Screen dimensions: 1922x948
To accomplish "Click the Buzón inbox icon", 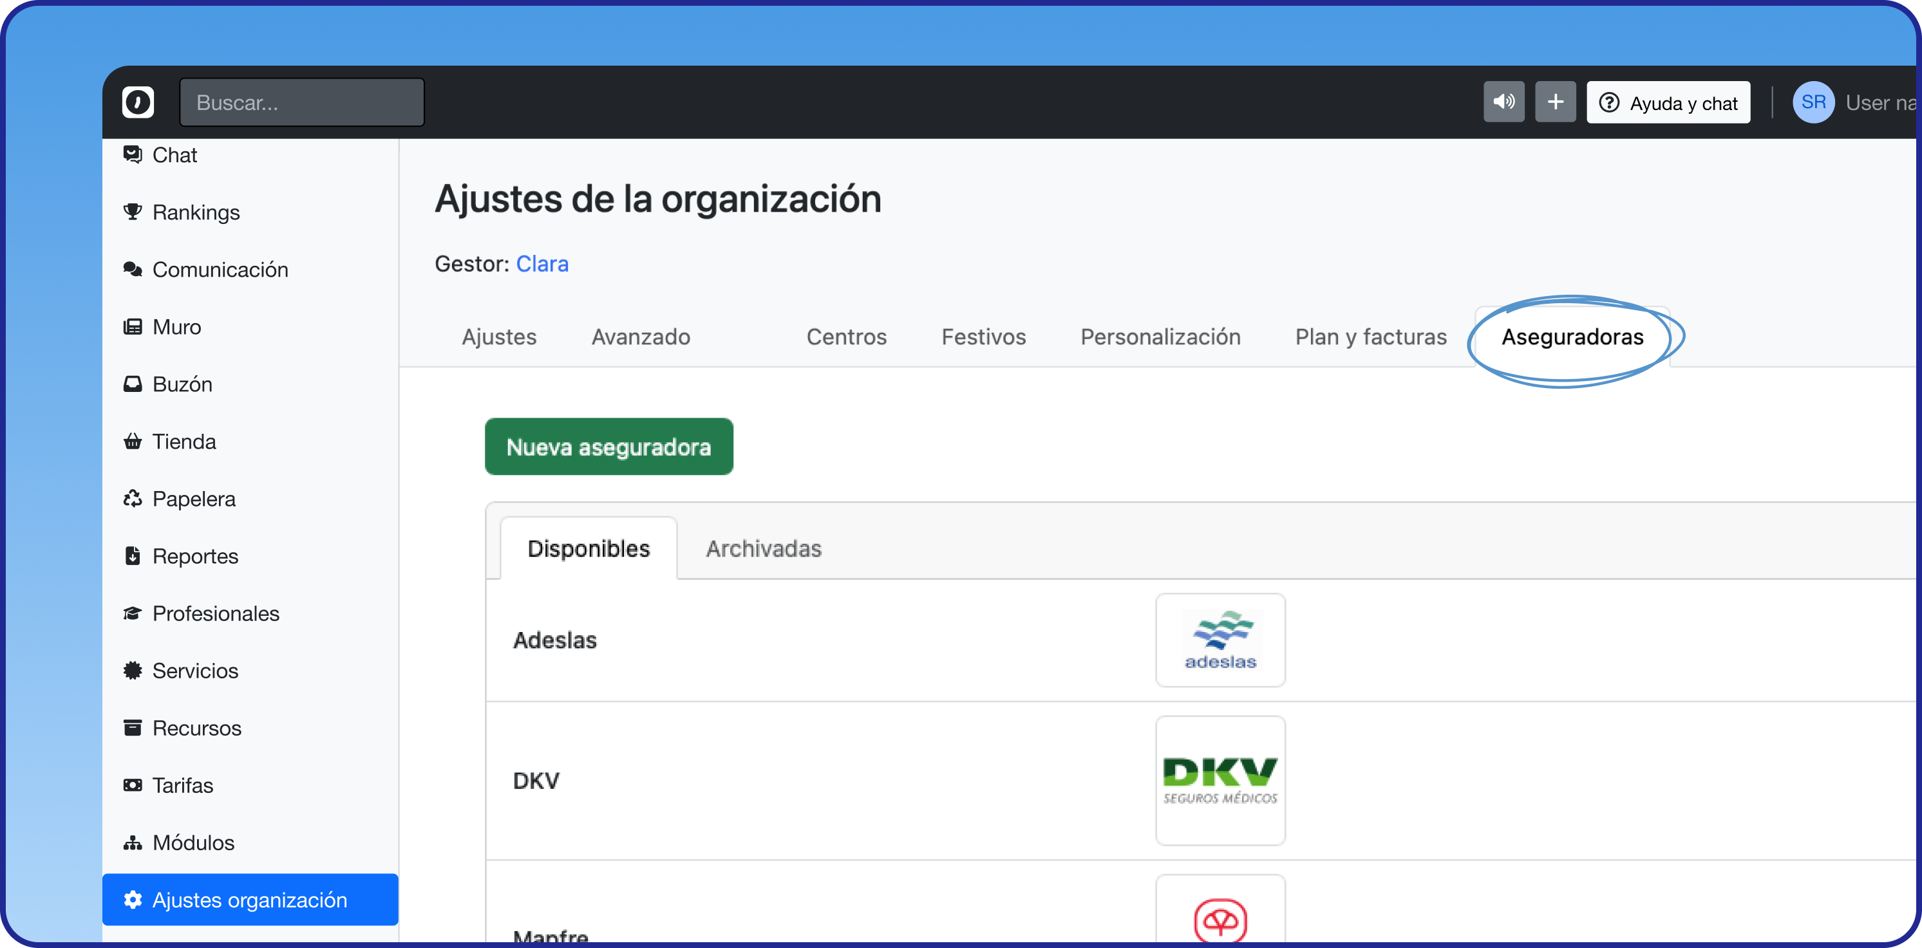I will [133, 384].
